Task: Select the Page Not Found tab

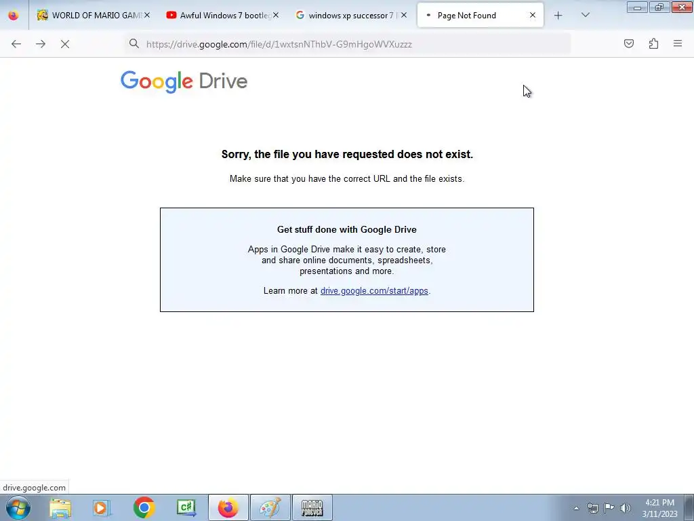Action: pos(481,15)
